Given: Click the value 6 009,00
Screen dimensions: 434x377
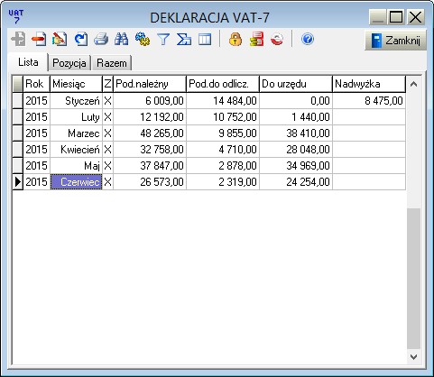Looking at the screenshot, I should (x=164, y=101).
